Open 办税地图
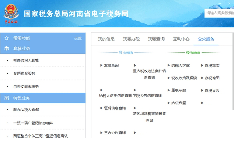The width and height of the screenshot is (234, 143). point(212,78)
